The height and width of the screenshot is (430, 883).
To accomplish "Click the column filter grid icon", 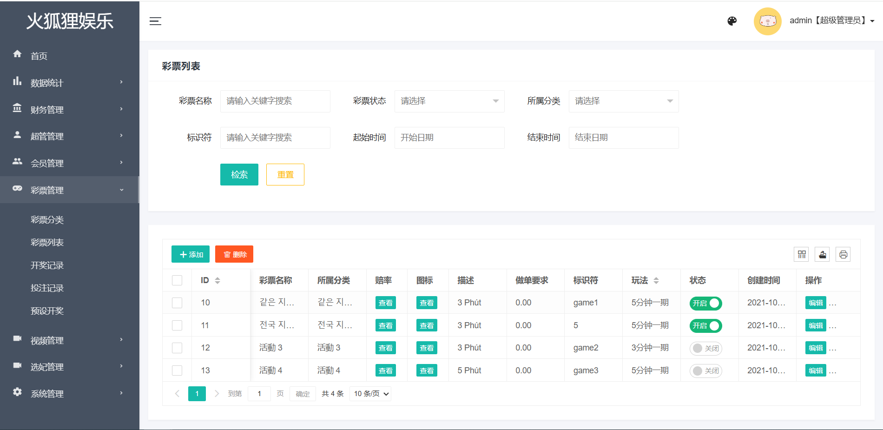I will coord(802,254).
